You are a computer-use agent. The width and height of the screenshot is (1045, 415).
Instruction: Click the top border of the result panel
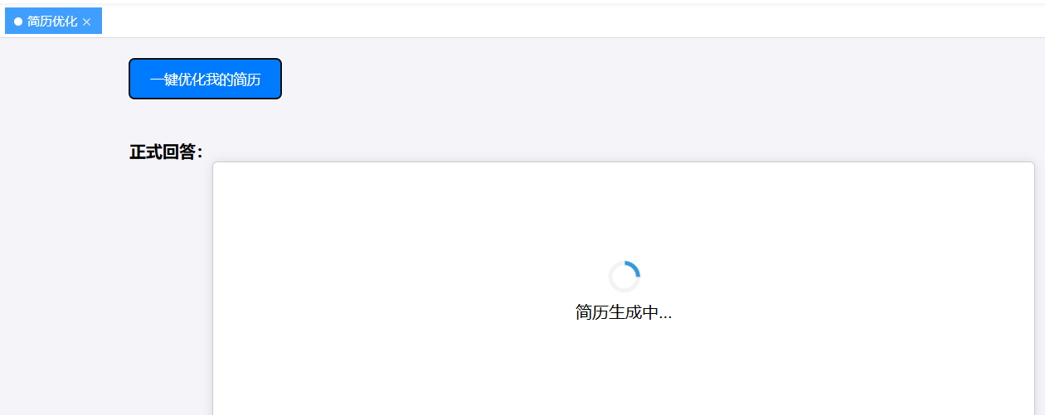tap(624, 162)
